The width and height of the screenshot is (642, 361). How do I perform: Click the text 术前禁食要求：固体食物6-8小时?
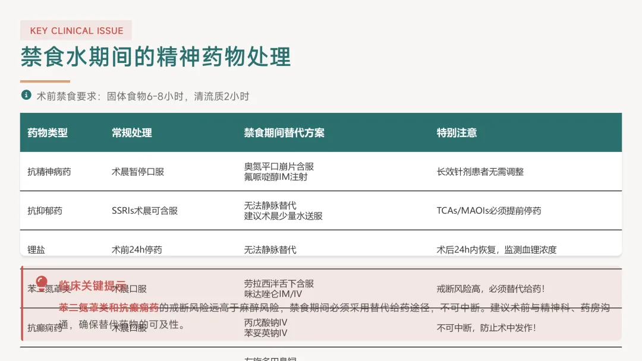pos(110,97)
